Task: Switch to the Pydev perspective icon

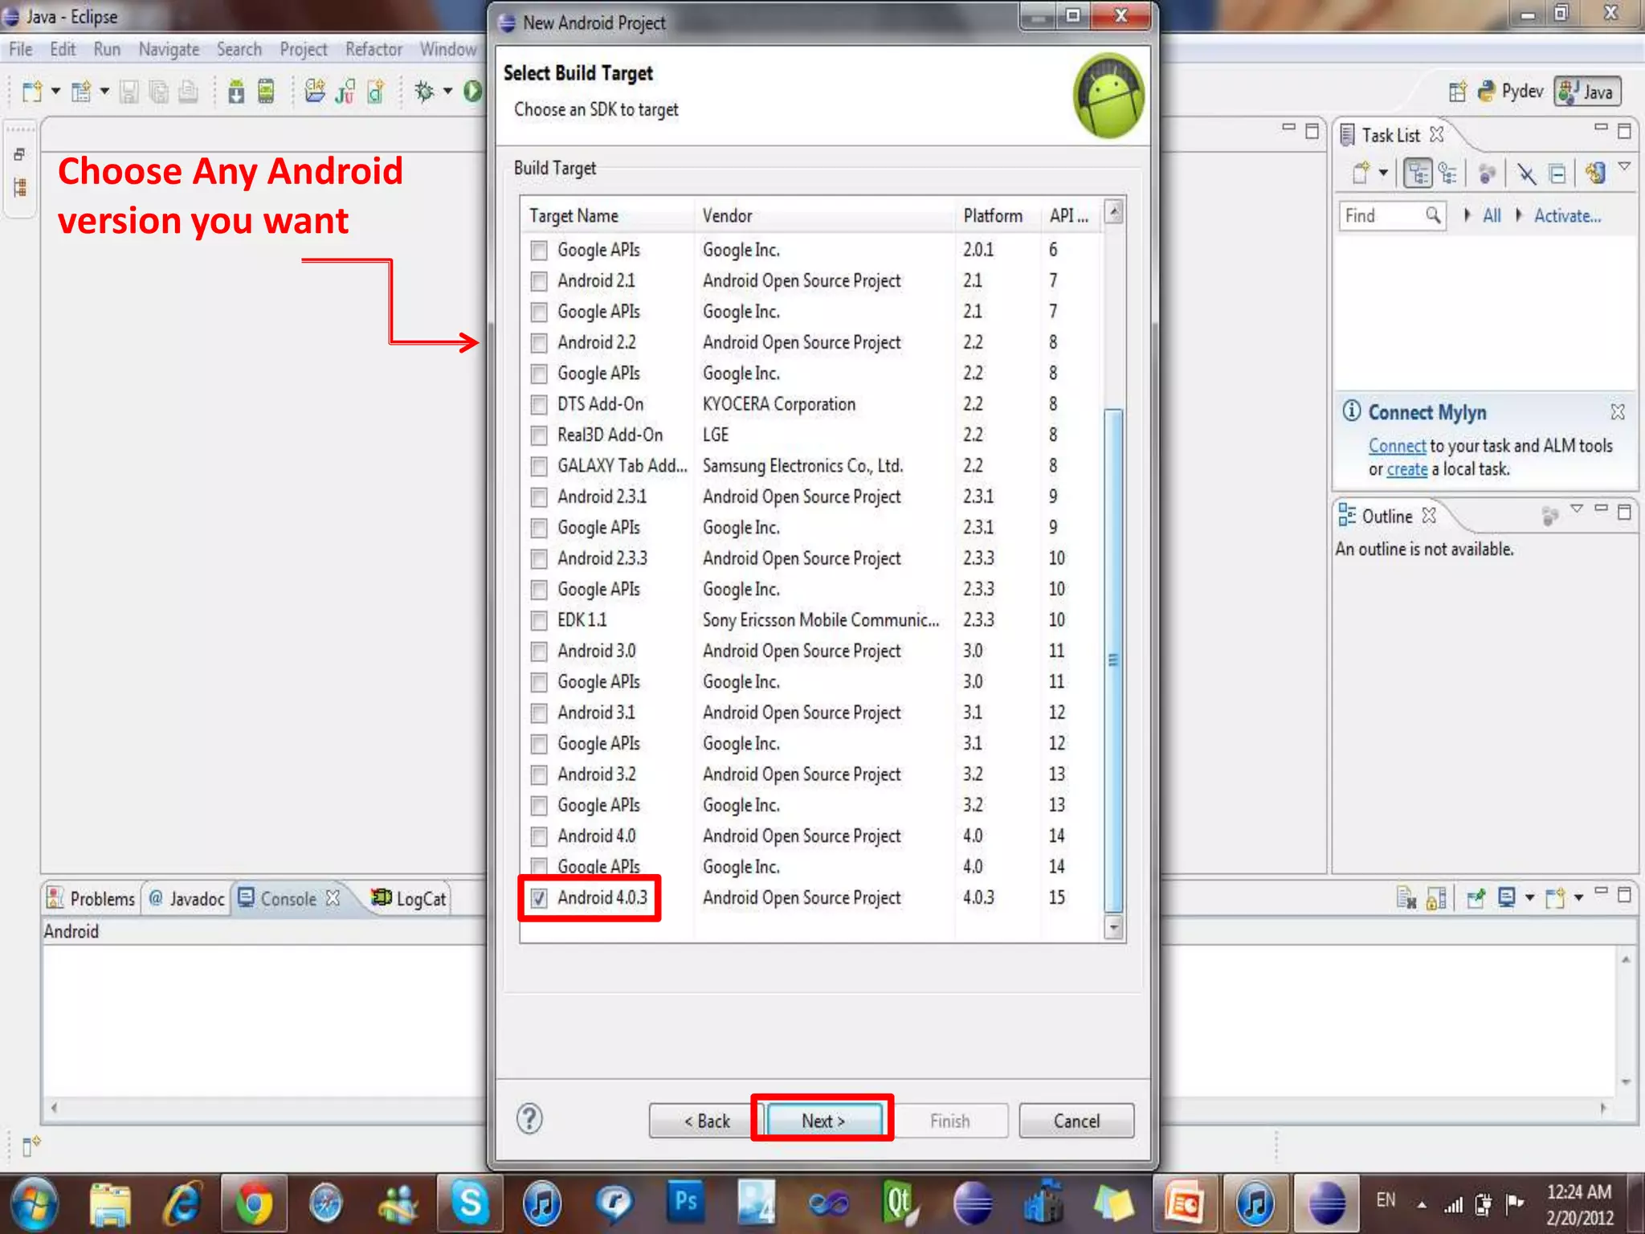Action: coord(1511,92)
